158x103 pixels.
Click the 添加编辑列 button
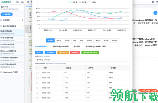coord(50,52)
